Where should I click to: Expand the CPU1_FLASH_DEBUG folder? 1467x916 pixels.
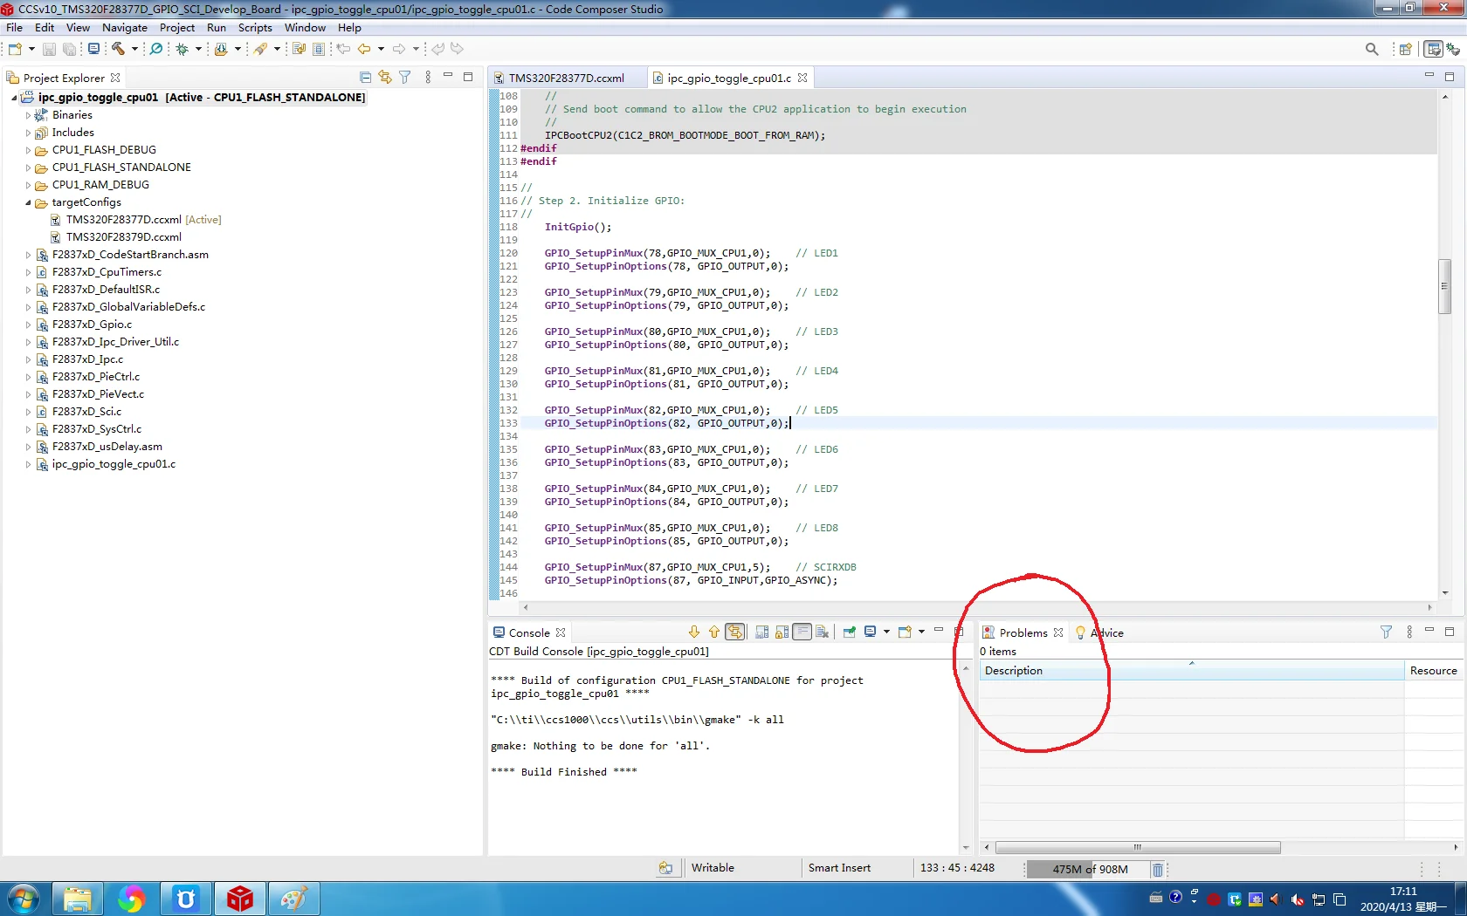pos(28,150)
